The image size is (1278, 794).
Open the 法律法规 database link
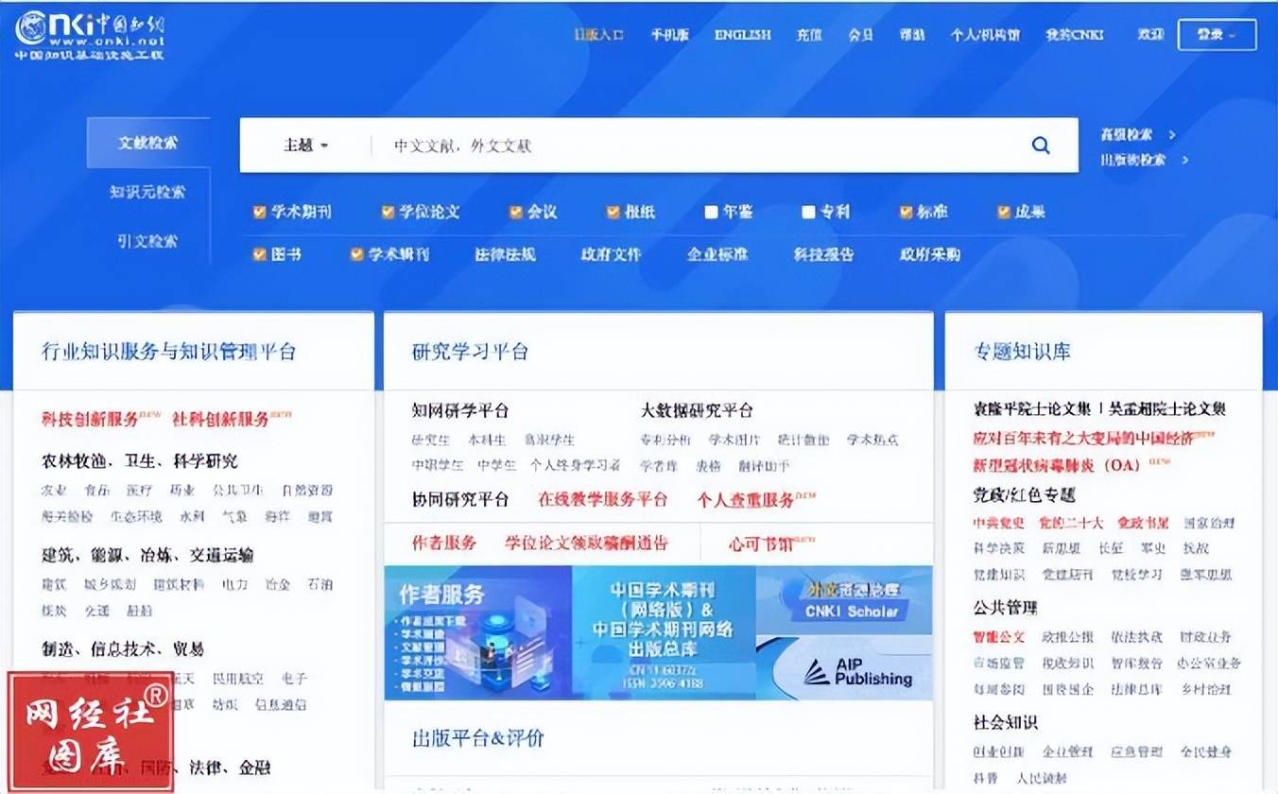[505, 254]
